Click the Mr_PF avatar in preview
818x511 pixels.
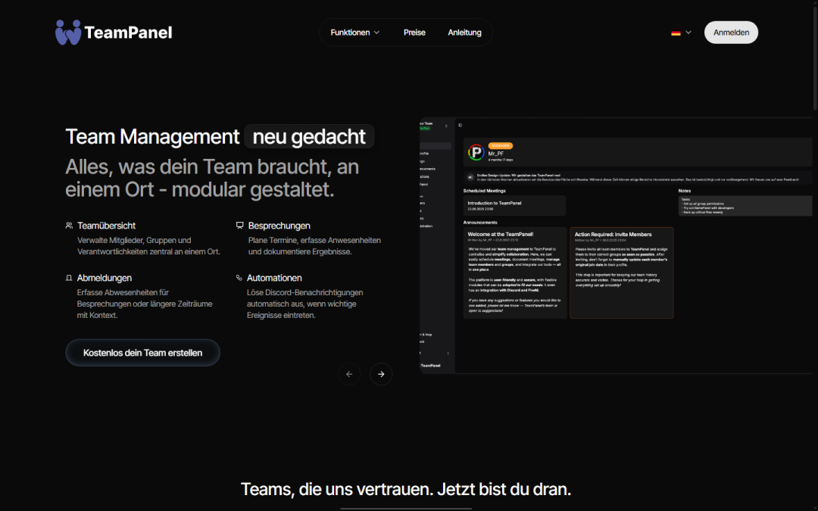[x=476, y=152]
